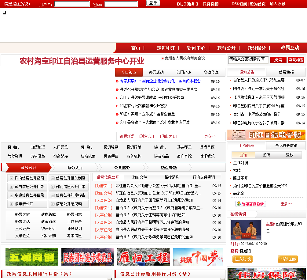Select the 建议 sub-tab
Image resolution: width=307 pixels, height=280 pixels.
pos(290,155)
